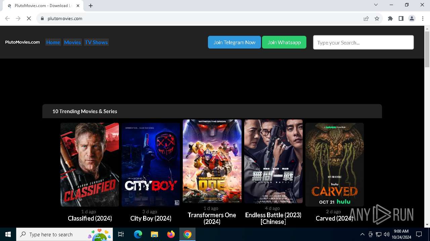Select the PlutoMovies.com browser tab
The width and height of the screenshot is (430, 241).
pos(43,6)
